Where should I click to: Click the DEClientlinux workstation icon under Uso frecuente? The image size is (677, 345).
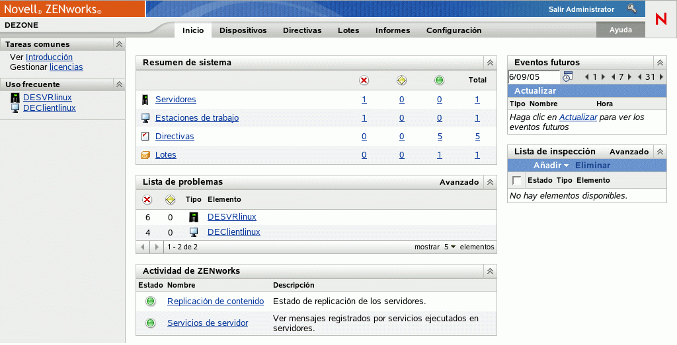(x=15, y=108)
